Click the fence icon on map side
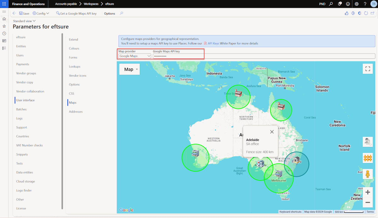Screen dimensions: 378x218 tap(368, 158)
